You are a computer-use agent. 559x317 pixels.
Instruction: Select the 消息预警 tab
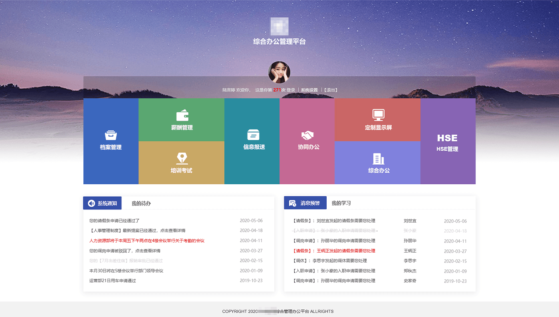pos(305,203)
